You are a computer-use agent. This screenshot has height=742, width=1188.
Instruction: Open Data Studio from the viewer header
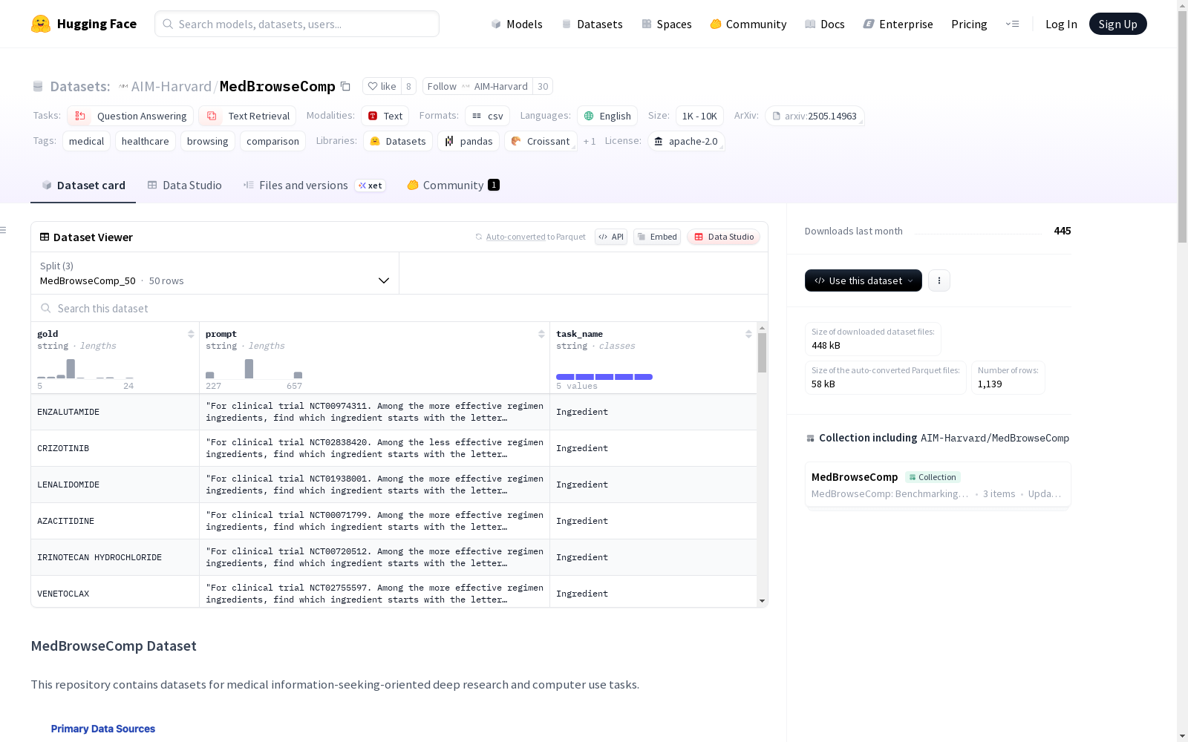(723, 237)
